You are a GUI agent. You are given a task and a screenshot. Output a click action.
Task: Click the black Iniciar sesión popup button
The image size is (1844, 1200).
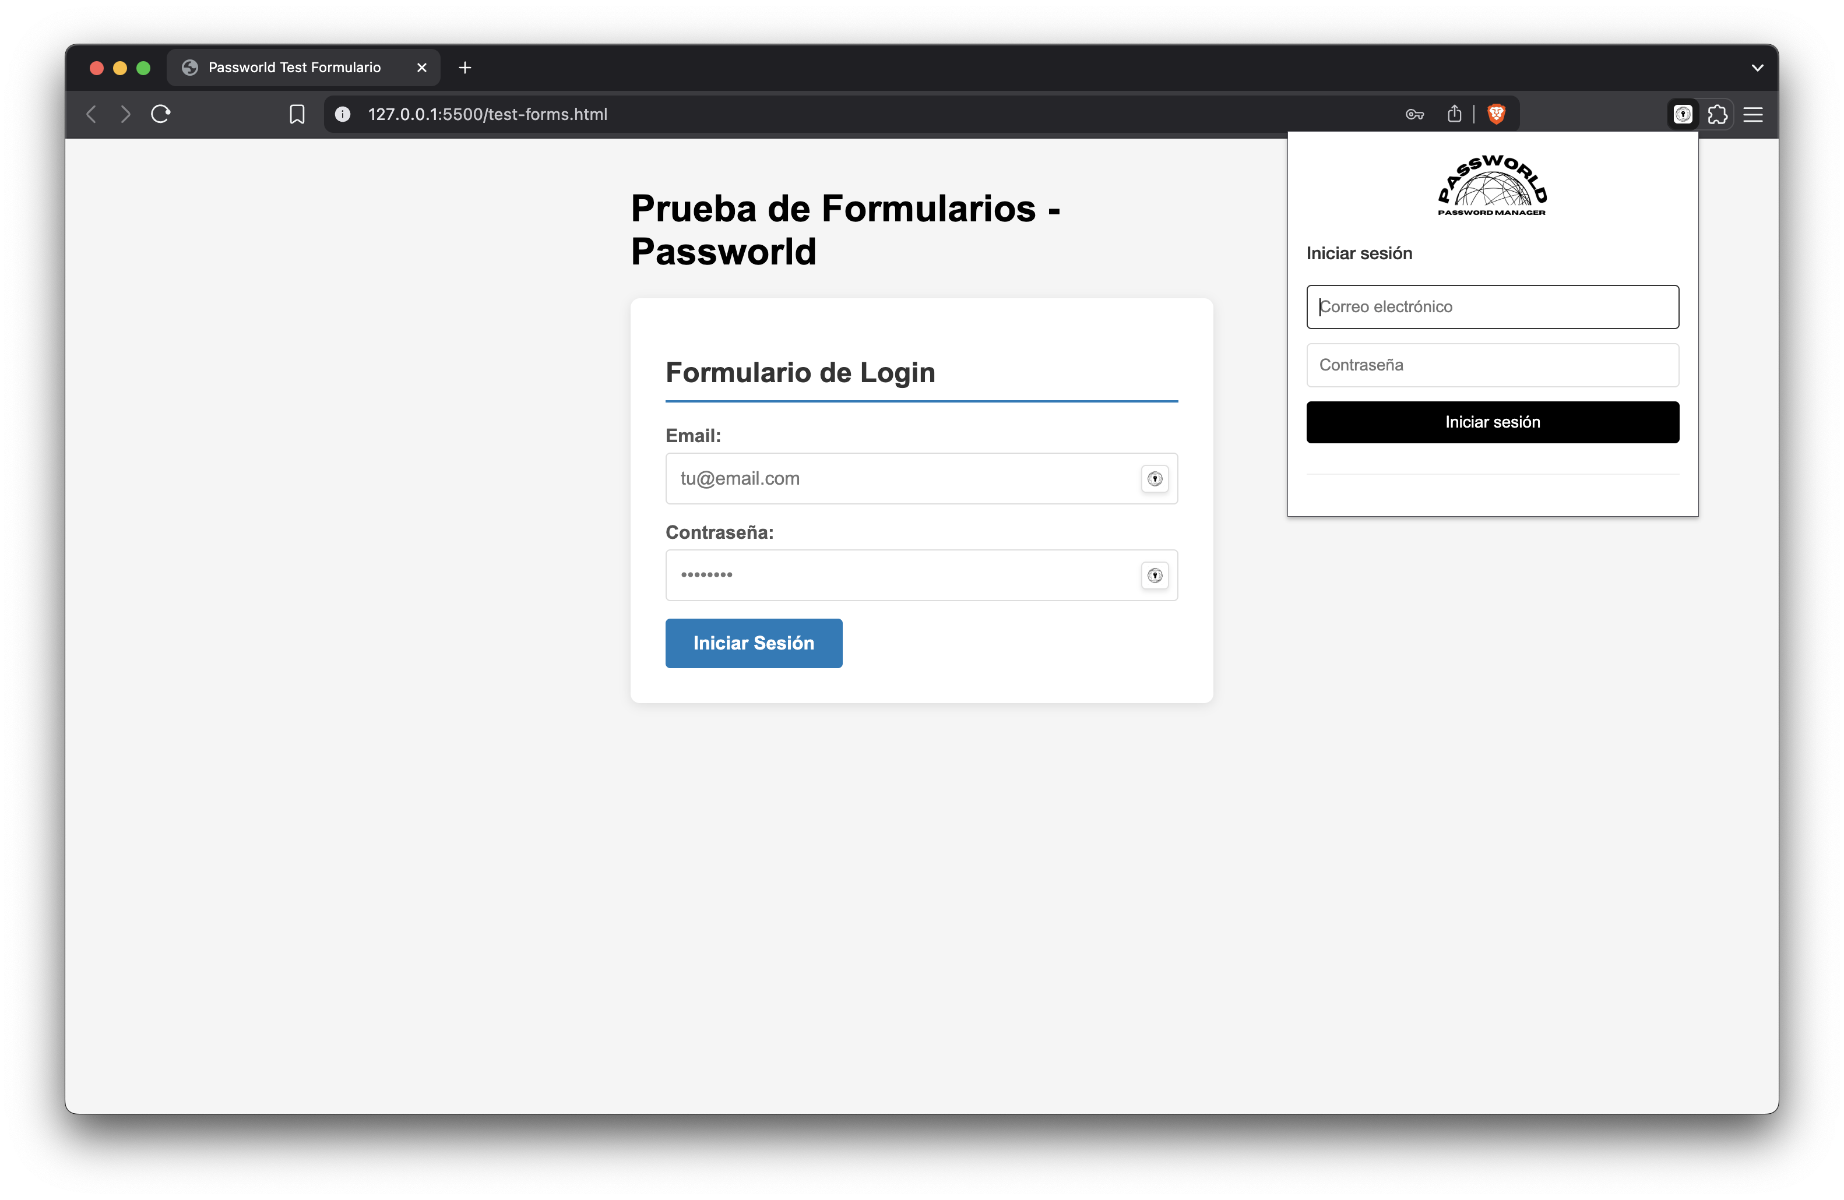1492,422
